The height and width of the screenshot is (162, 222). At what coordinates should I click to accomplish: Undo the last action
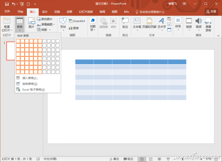coord(14,4)
